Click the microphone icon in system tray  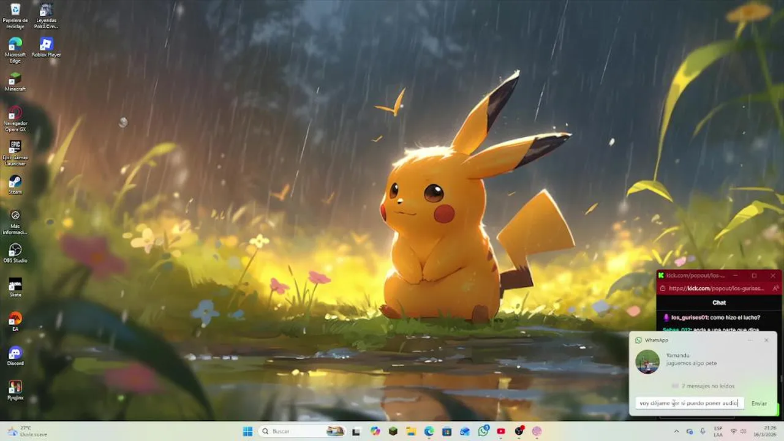pos(703,431)
